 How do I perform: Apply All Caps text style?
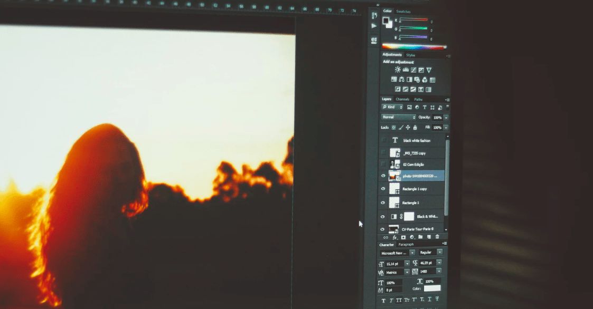coord(399,301)
